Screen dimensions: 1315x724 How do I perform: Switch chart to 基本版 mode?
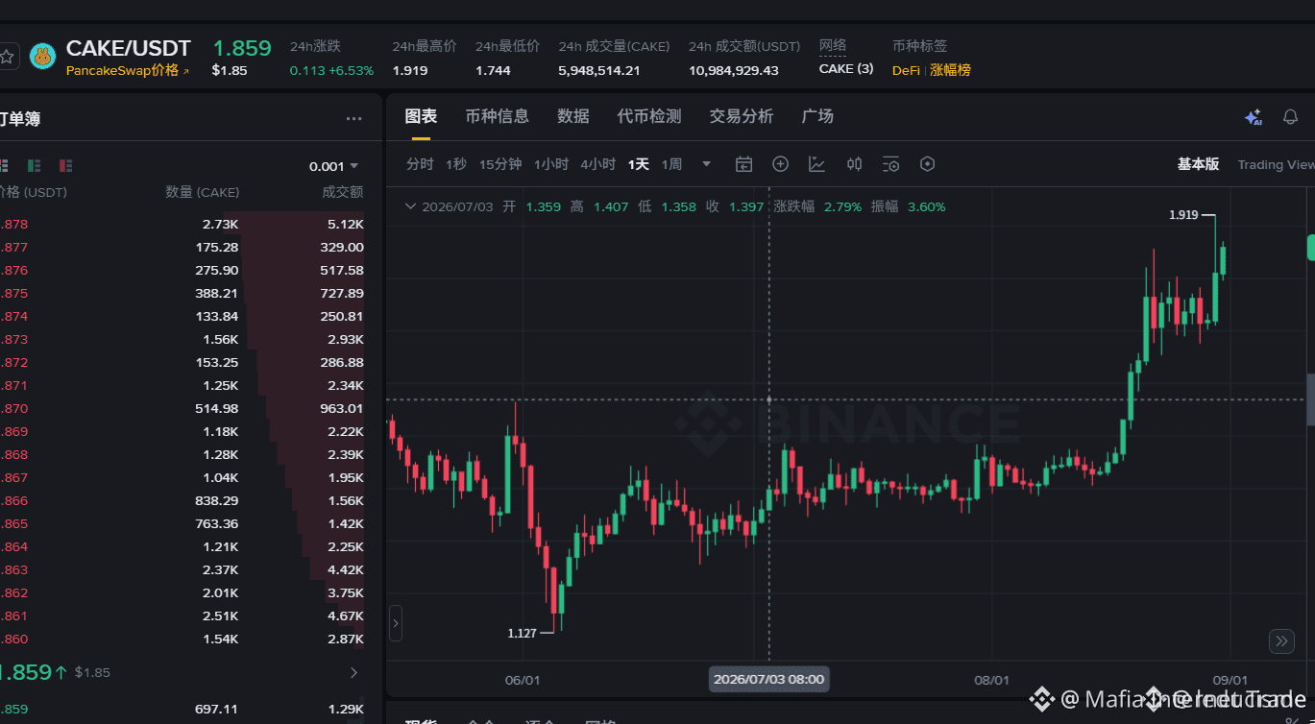[x=1199, y=164]
